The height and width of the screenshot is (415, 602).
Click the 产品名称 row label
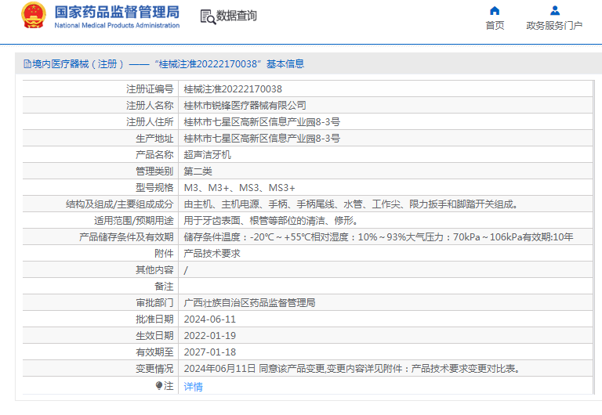[154, 155]
